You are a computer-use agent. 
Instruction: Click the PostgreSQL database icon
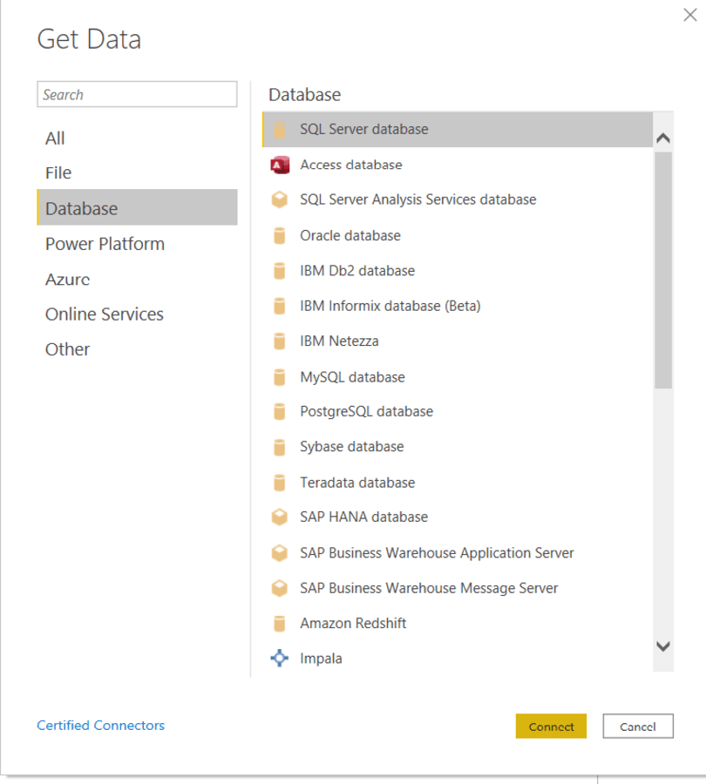click(x=280, y=411)
